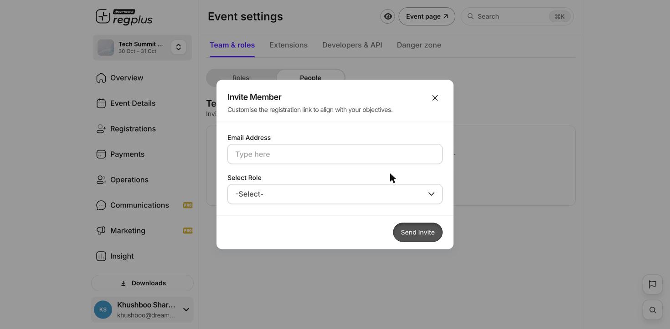Switch to Team & roles tab
The width and height of the screenshot is (670, 329).
pos(232,45)
